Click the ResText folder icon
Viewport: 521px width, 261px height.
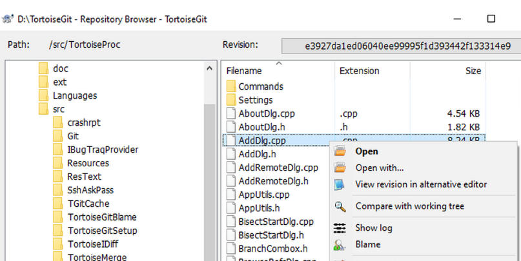(x=58, y=177)
